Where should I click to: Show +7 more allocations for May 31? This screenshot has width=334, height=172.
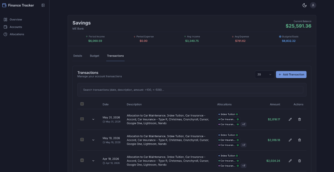tap(244, 125)
